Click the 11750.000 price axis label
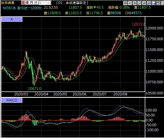 coord(155,39)
